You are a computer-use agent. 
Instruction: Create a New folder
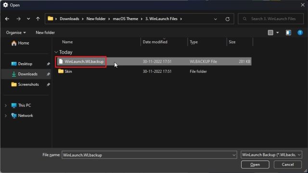[x=45, y=33]
